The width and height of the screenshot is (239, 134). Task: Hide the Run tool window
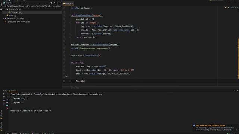click(238, 91)
